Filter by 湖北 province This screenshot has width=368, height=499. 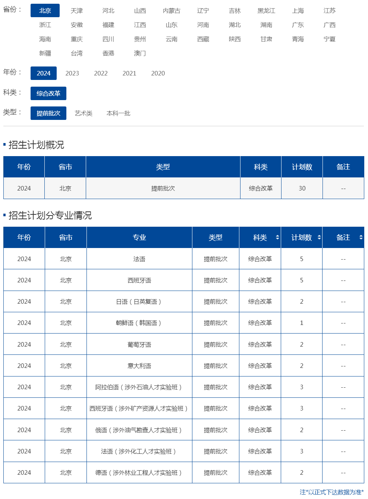click(x=235, y=25)
